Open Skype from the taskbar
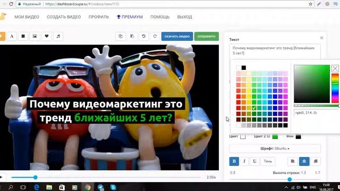 click(x=113, y=187)
